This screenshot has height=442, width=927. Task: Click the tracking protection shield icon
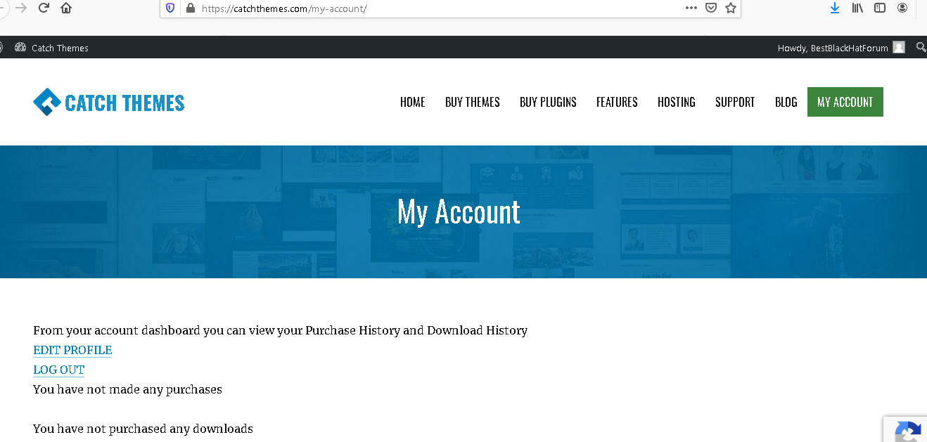coord(170,8)
